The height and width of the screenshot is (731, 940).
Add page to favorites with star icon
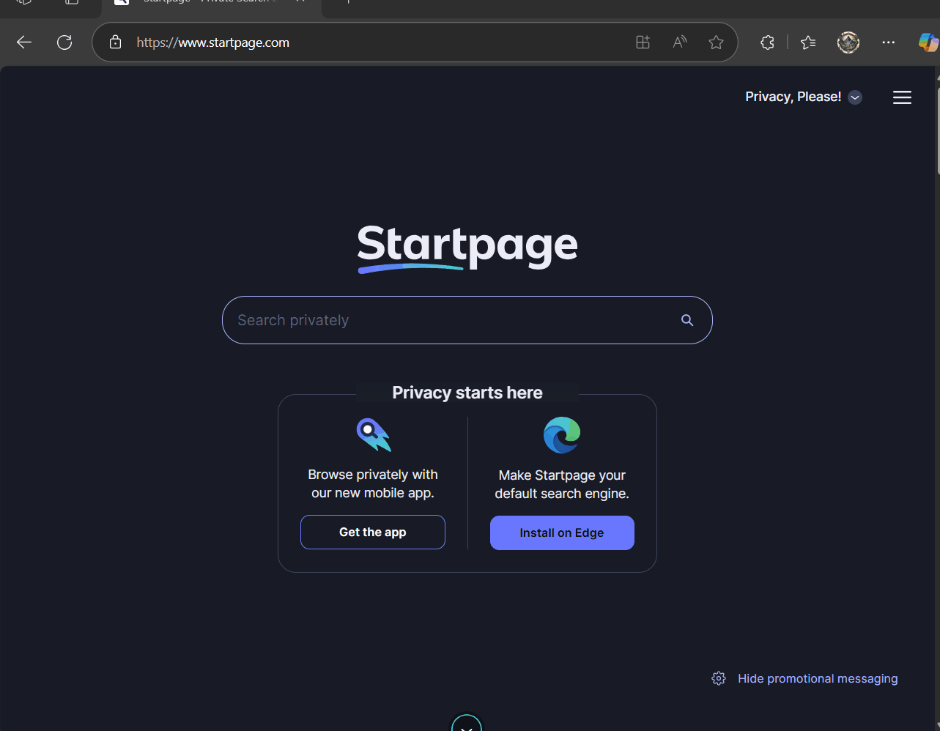717,42
